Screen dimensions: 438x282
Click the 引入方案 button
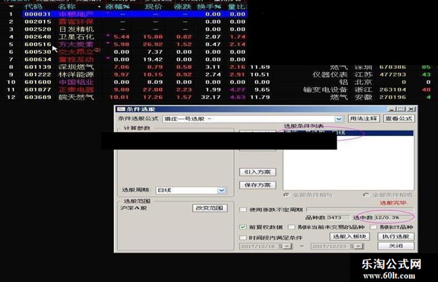click(258, 172)
